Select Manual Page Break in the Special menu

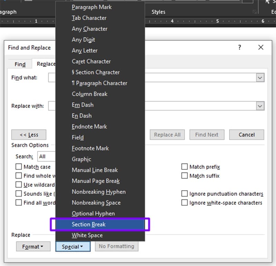point(96,181)
